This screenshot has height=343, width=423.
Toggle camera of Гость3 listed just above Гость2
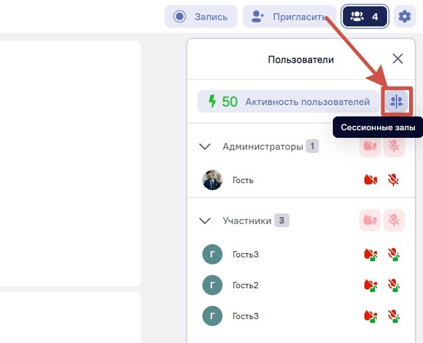click(371, 254)
